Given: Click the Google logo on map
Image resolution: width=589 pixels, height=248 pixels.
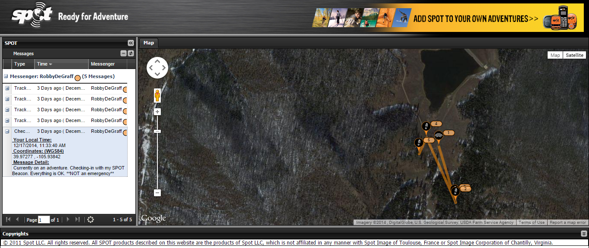Looking at the screenshot, I should [x=154, y=219].
